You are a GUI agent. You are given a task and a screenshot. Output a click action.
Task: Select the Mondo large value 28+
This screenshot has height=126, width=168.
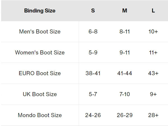(153, 115)
